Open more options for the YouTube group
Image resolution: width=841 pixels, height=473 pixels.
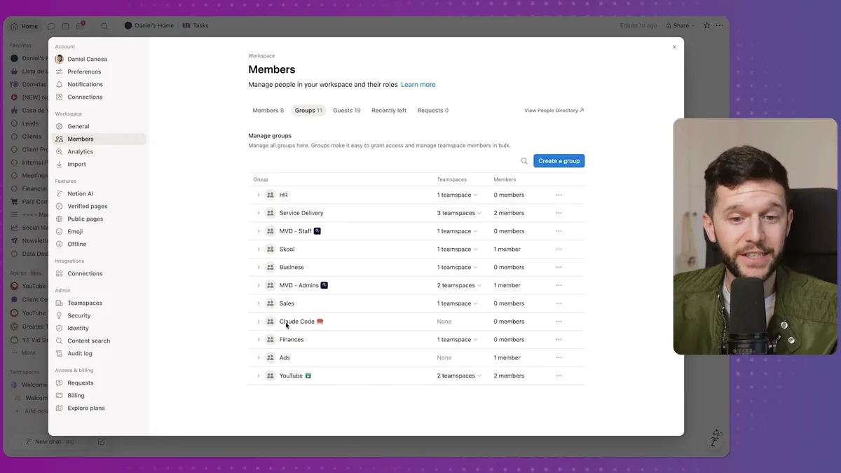(x=559, y=375)
